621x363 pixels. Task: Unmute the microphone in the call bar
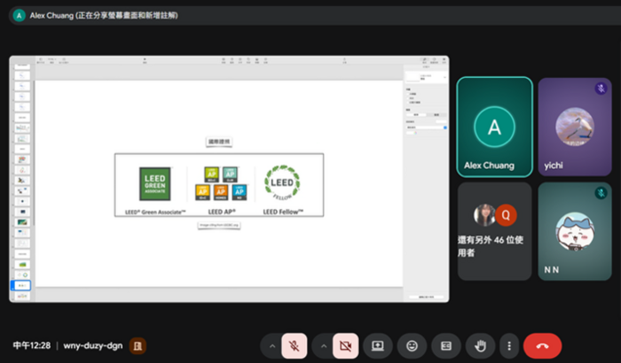[294, 346]
